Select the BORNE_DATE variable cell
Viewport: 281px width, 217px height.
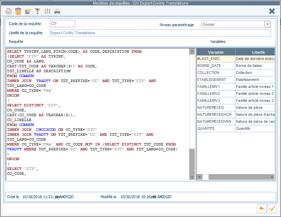point(216,66)
